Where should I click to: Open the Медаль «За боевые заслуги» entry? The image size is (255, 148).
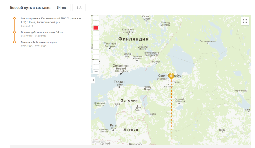pyautogui.click(x=39, y=42)
